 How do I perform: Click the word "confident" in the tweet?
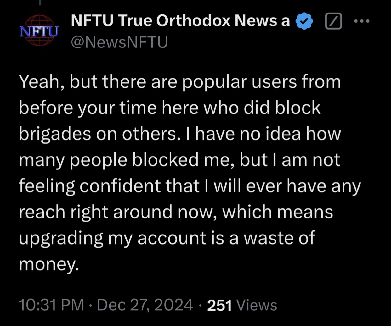pos(120,186)
